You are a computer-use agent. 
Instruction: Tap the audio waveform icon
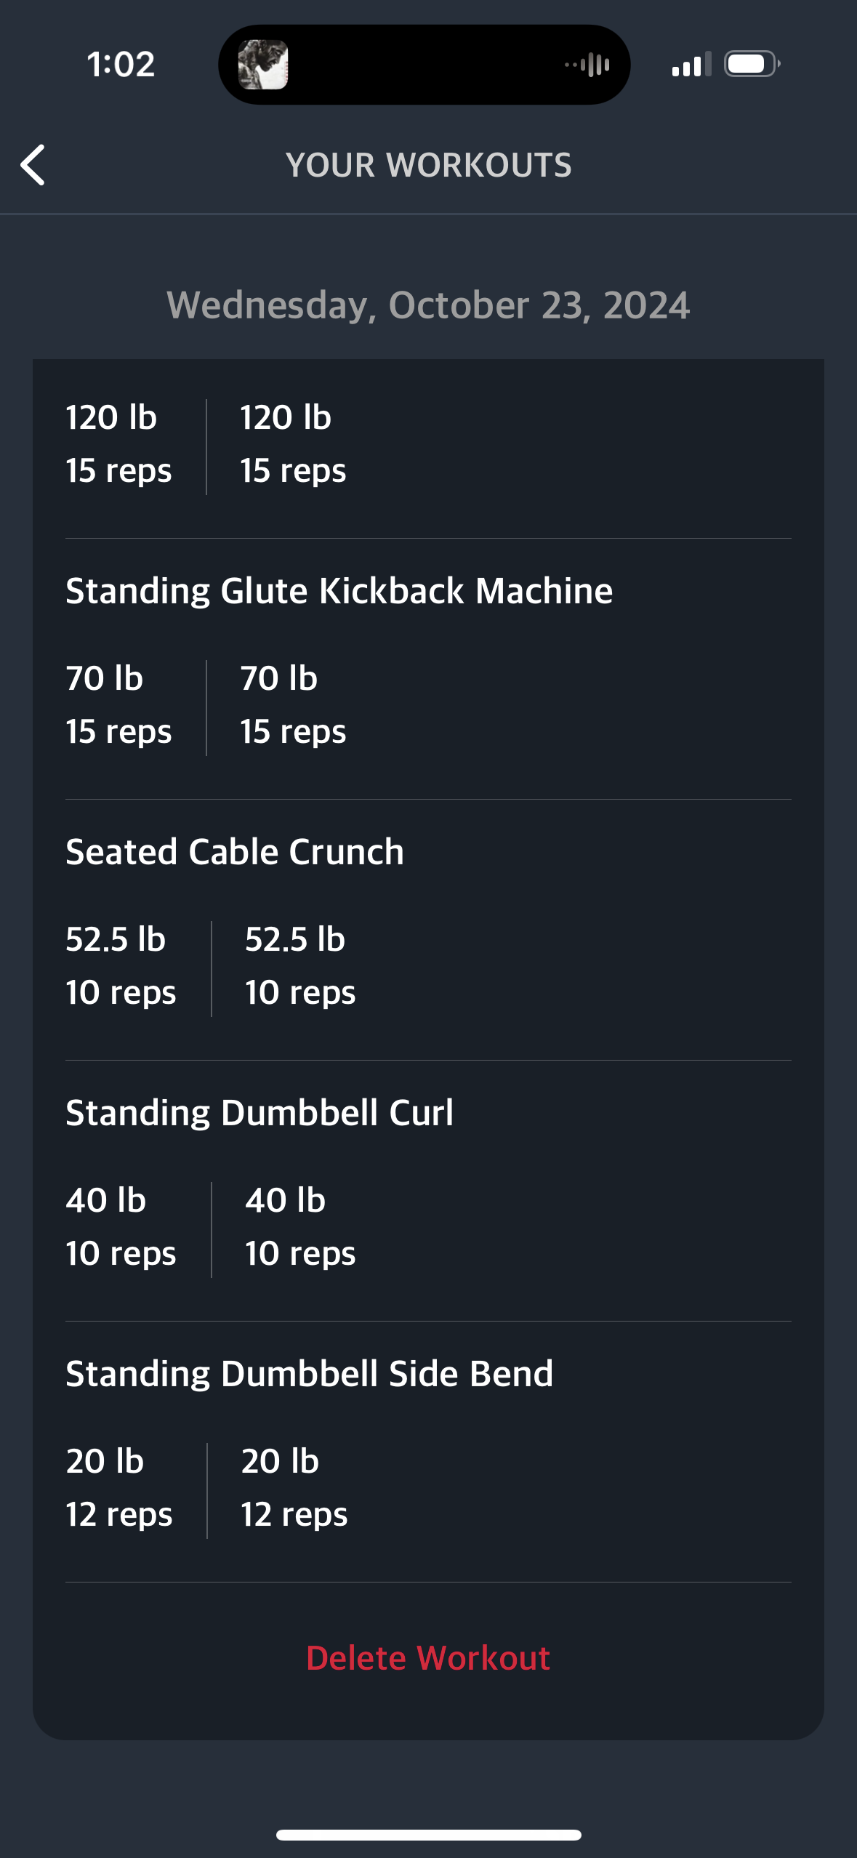pos(588,65)
